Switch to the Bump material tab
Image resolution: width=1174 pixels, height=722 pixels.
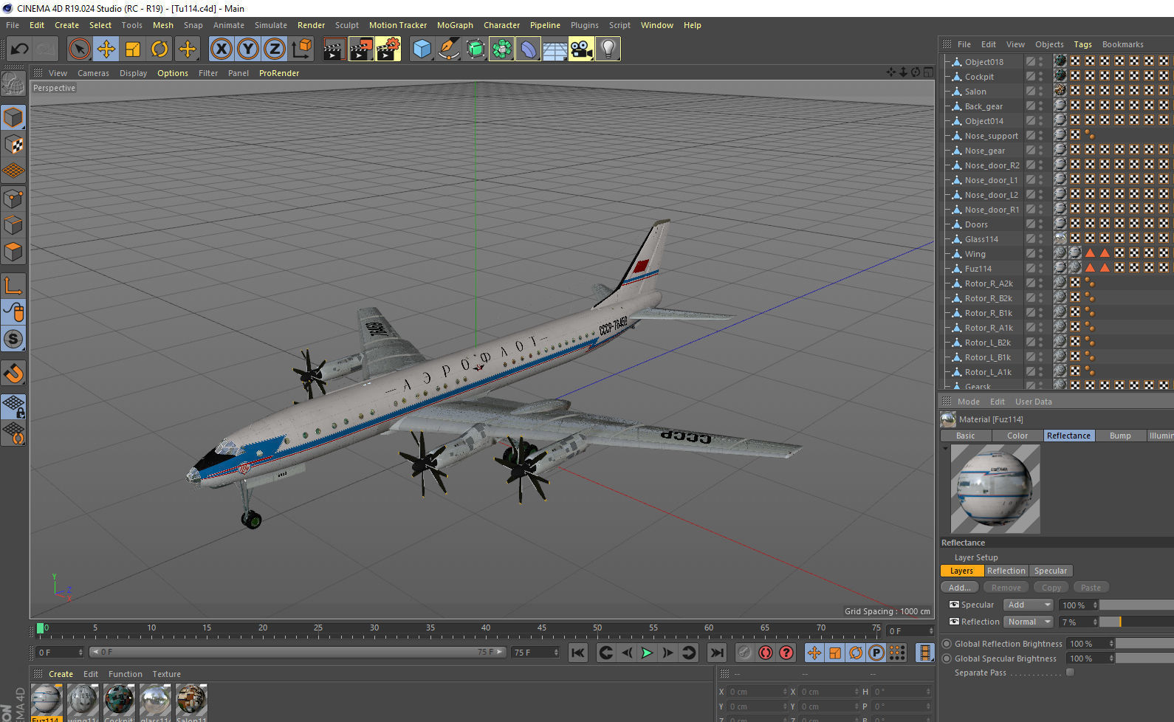pos(1120,436)
